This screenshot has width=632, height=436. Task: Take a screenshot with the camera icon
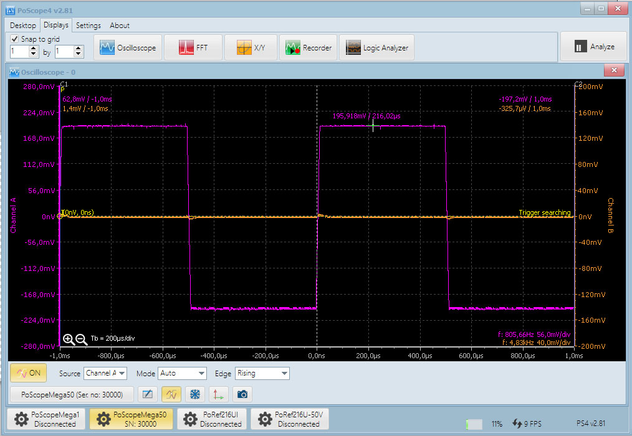pos(242,394)
